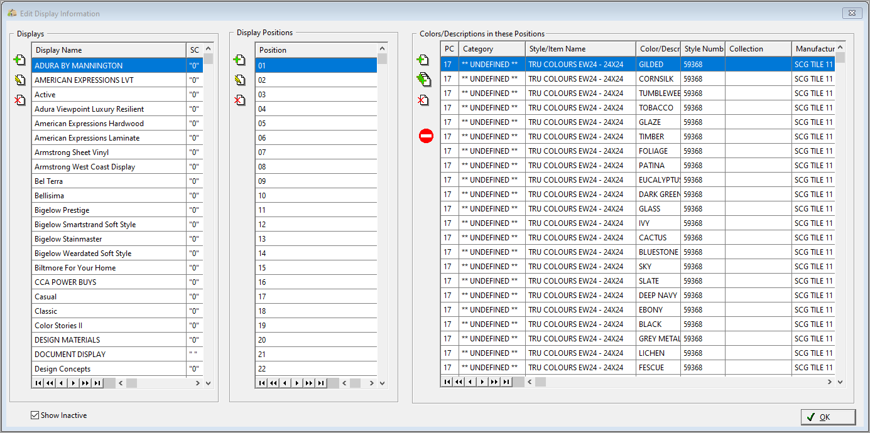Select Color Stories II display row
The height and width of the screenshot is (433, 870).
click(117, 326)
